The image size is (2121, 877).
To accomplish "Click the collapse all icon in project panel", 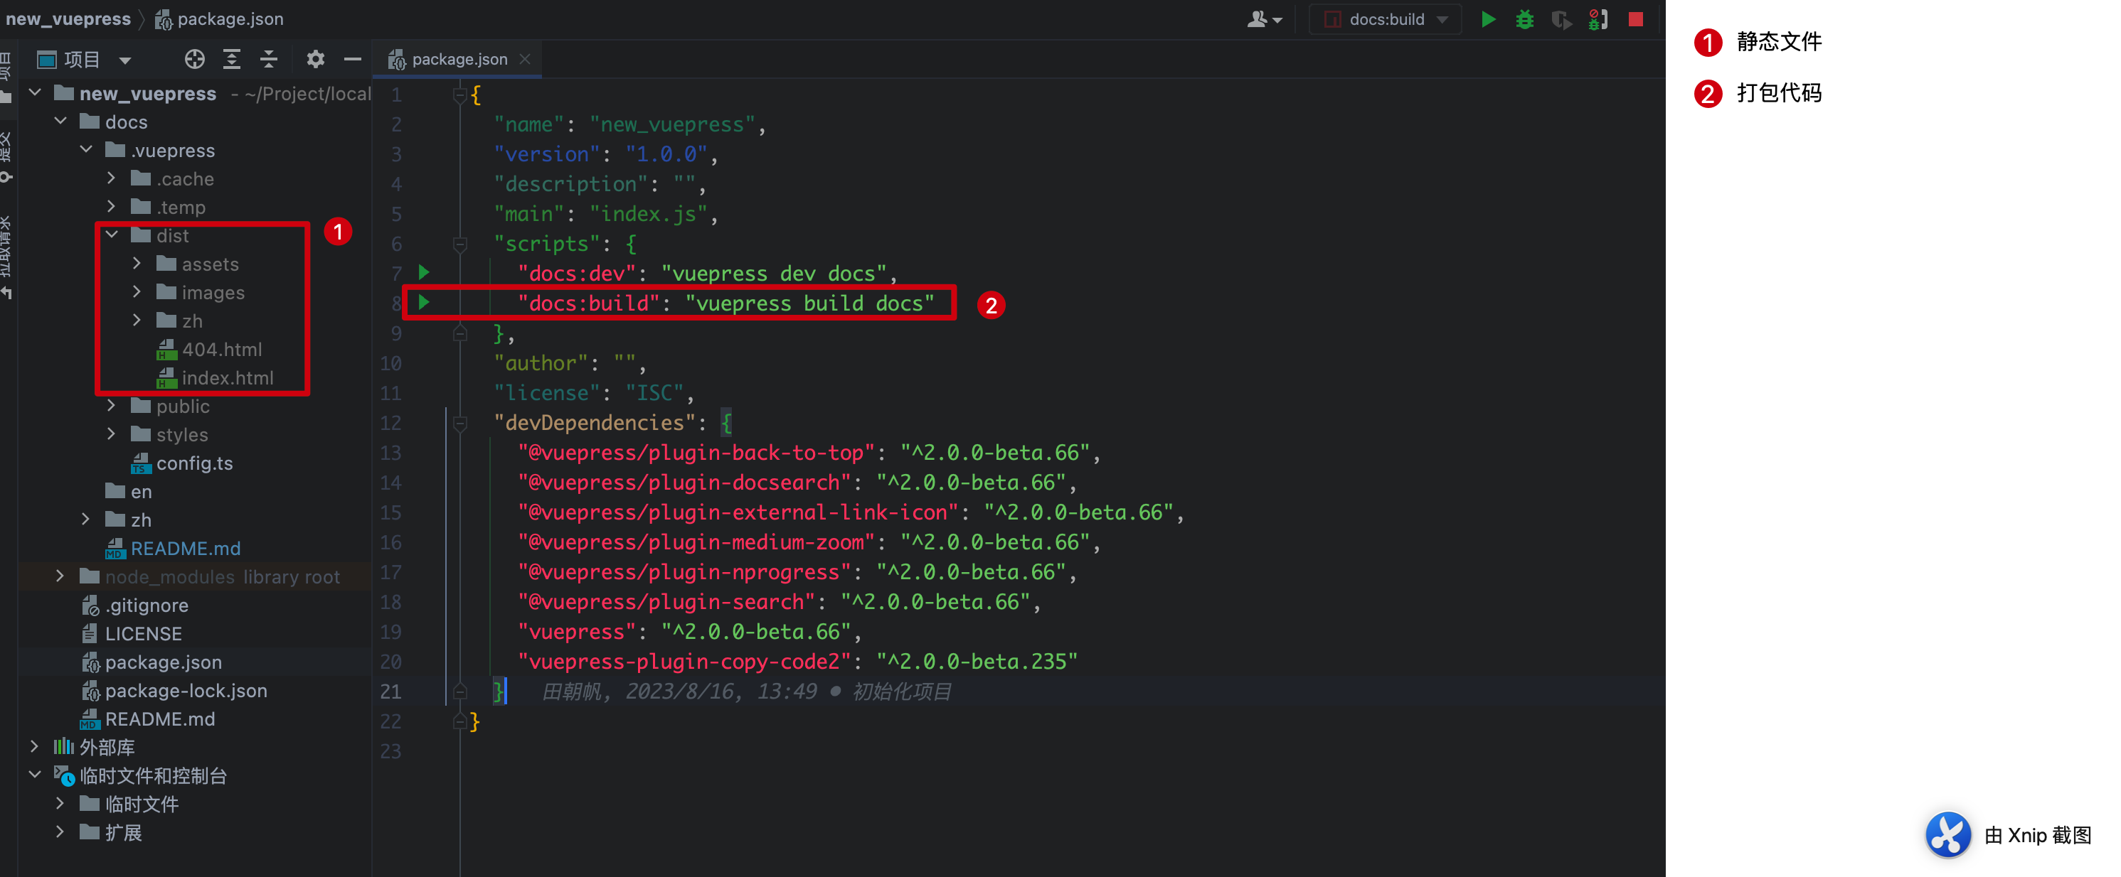I will [268, 59].
